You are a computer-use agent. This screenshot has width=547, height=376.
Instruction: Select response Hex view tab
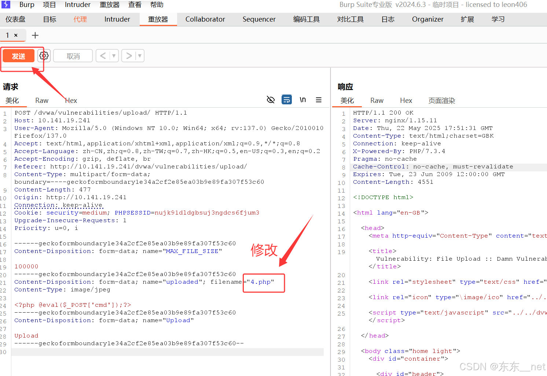[406, 100]
